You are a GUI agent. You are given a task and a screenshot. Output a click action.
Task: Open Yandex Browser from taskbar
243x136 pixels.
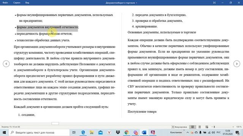(109, 133)
